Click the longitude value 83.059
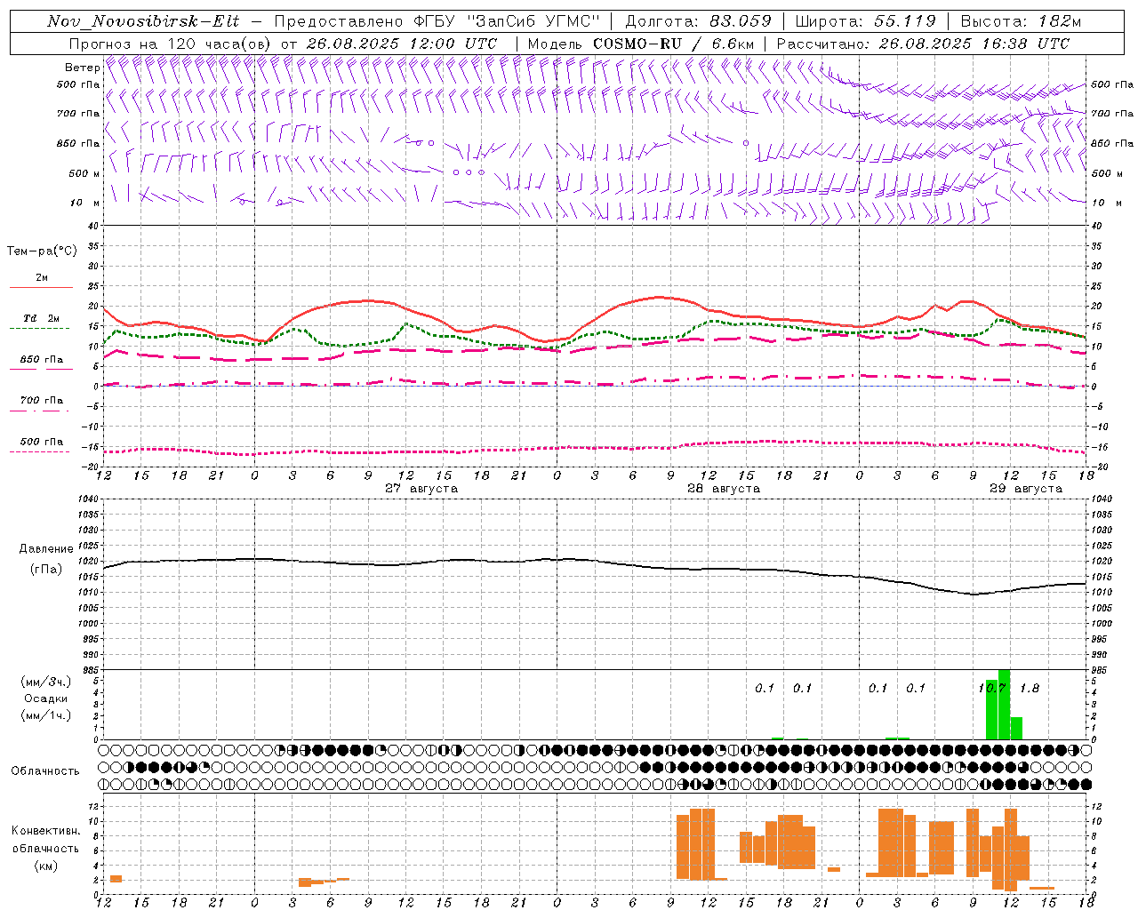Screen dimensions: 1138x910 [741, 21]
